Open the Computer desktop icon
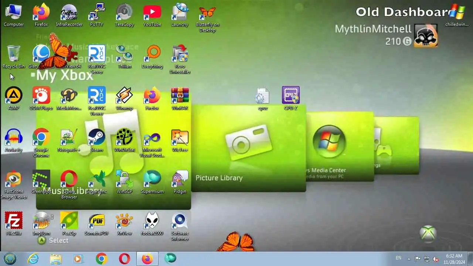473x266 pixels. pos(14,15)
